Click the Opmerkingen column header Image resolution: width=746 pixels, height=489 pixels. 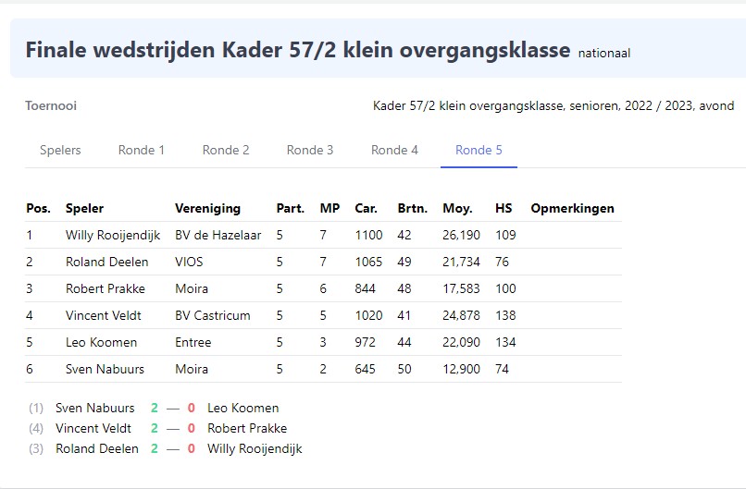(572, 208)
